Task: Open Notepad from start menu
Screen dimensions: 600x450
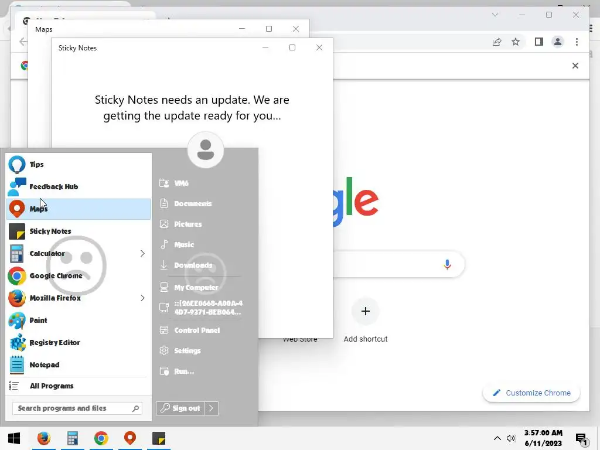Action: 79,364
